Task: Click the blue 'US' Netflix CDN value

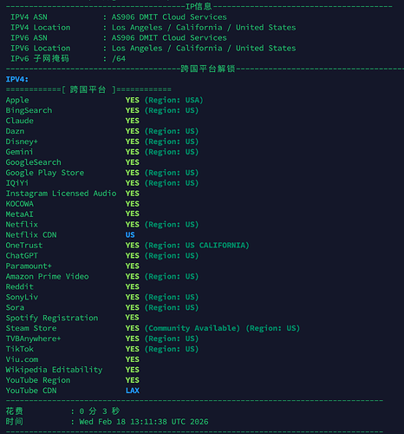Action: click(130, 235)
